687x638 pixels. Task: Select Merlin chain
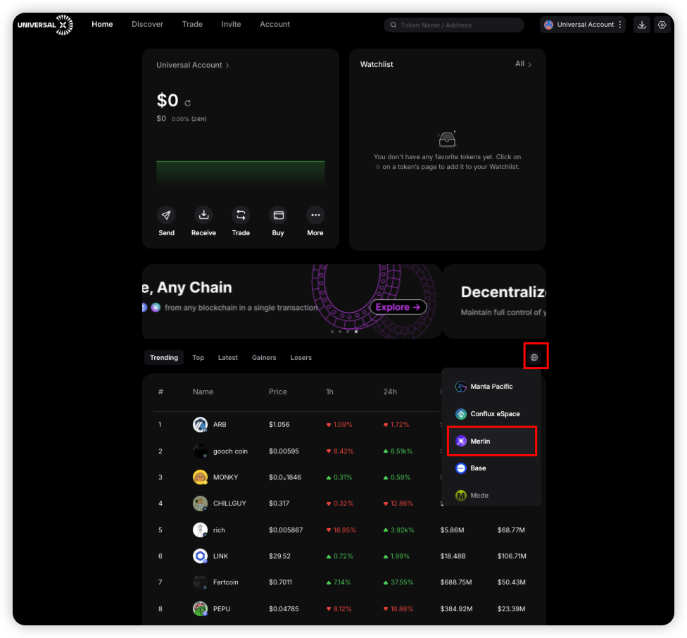click(x=491, y=442)
